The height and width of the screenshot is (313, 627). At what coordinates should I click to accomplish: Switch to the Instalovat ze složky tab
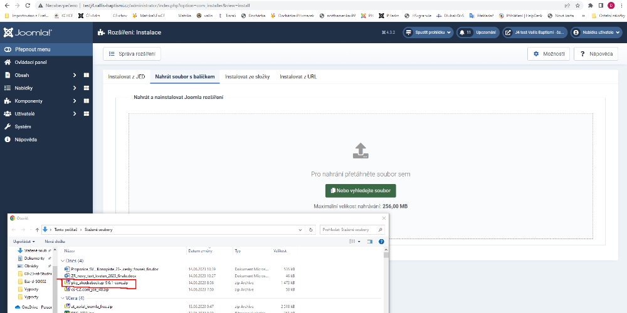(247, 77)
